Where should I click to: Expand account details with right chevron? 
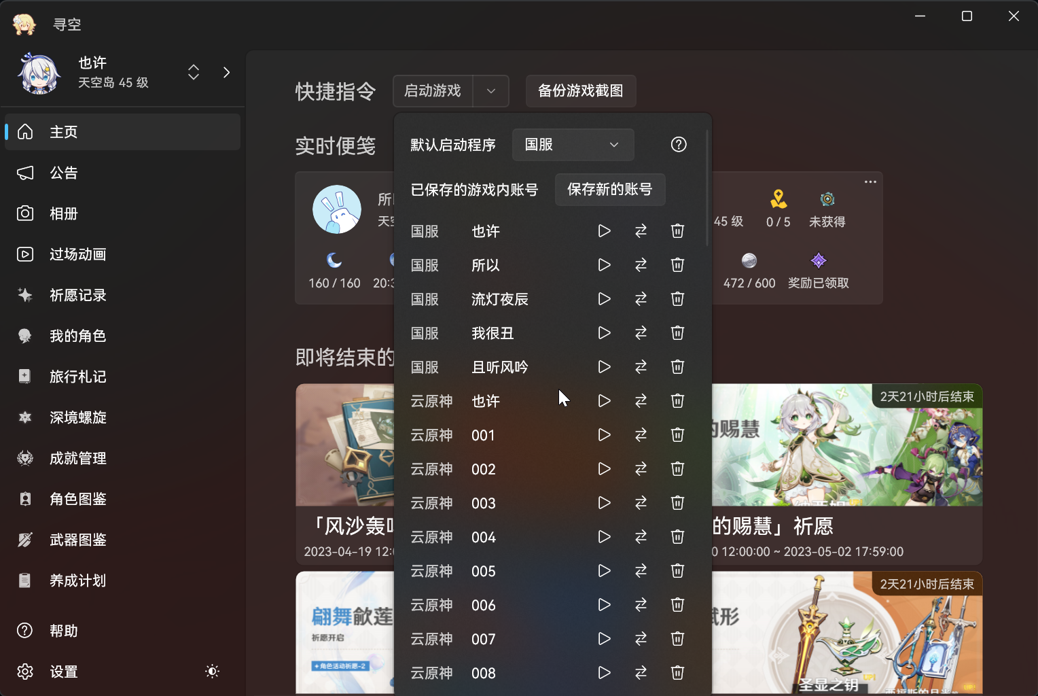[227, 72]
